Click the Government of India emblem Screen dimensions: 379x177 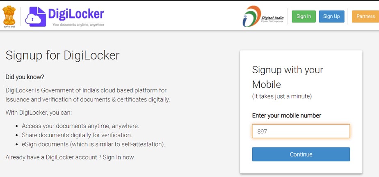9,16
